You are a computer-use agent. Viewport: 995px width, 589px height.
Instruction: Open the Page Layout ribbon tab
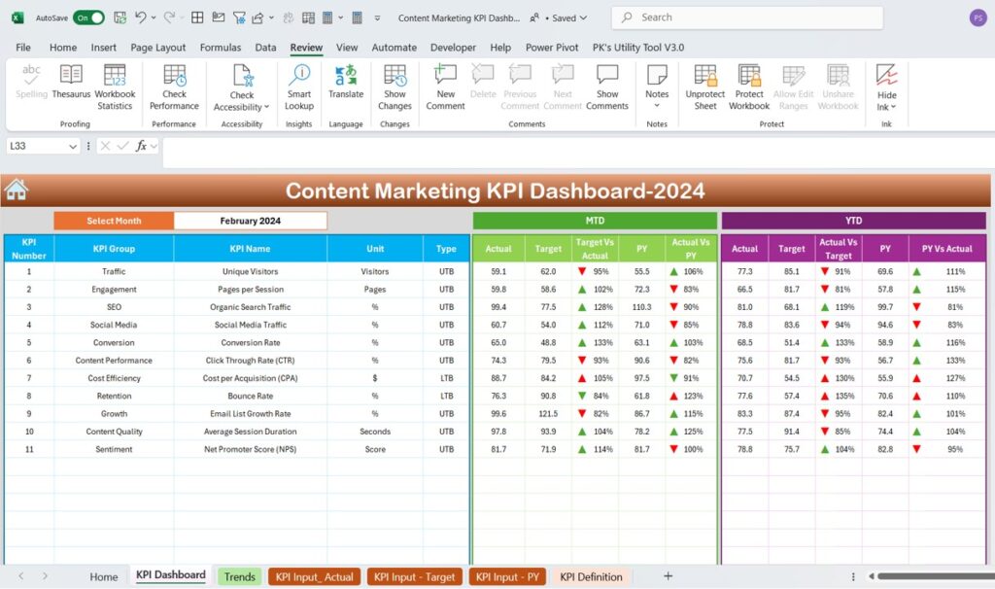[x=158, y=47]
